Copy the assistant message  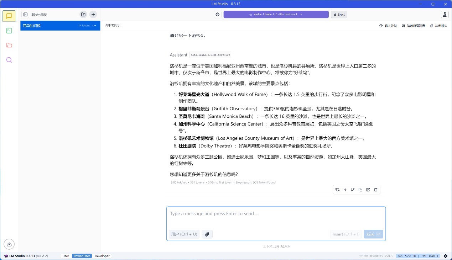tap(360, 190)
